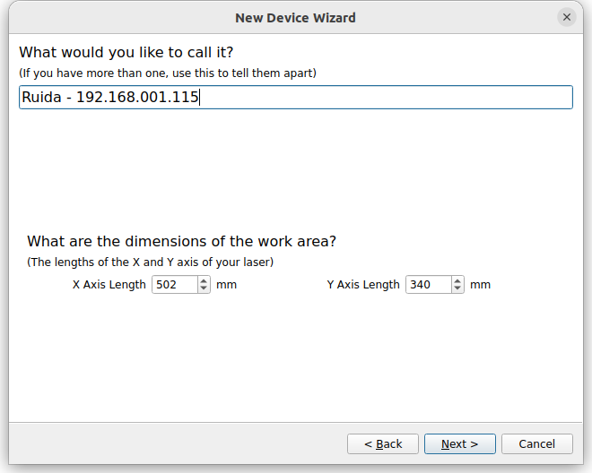Click the work area dimensions heading
Image resolution: width=592 pixels, height=473 pixels.
[181, 241]
